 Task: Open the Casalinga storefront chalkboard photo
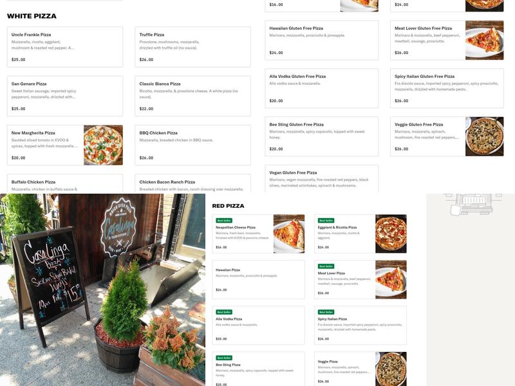[103, 289]
